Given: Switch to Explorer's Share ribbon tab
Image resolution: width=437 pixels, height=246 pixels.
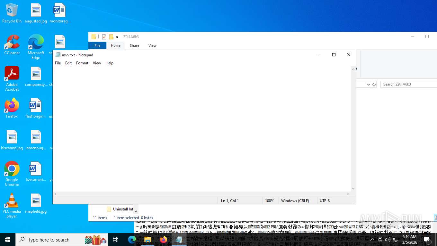Looking at the screenshot, I should coord(134,45).
